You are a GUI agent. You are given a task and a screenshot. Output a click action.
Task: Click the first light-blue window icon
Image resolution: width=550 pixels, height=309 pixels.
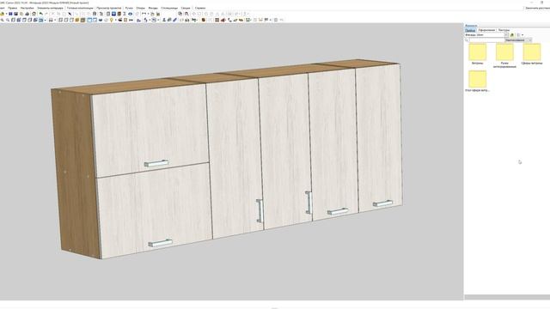[x=89, y=20]
